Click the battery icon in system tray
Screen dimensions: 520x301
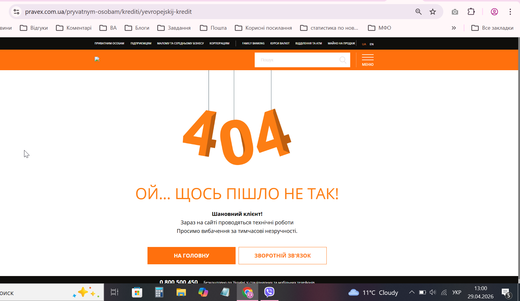click(422, 292)
